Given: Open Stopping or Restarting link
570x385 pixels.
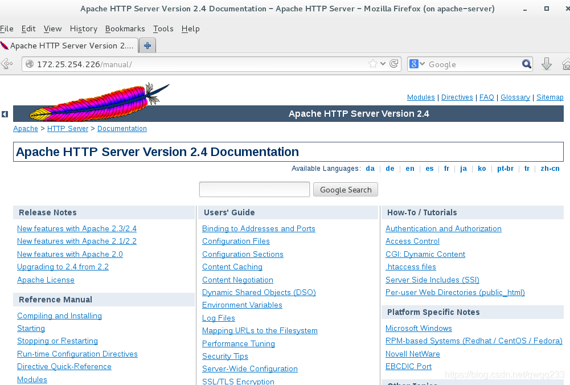Looking at the screenshot, I should [x=58, y=341].
